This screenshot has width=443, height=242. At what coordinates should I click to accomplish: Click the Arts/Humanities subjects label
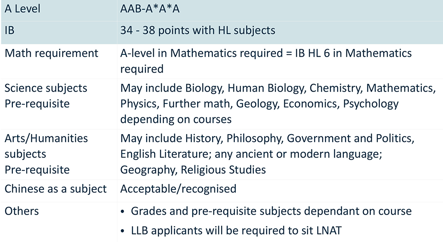click(x=46, y=146)
